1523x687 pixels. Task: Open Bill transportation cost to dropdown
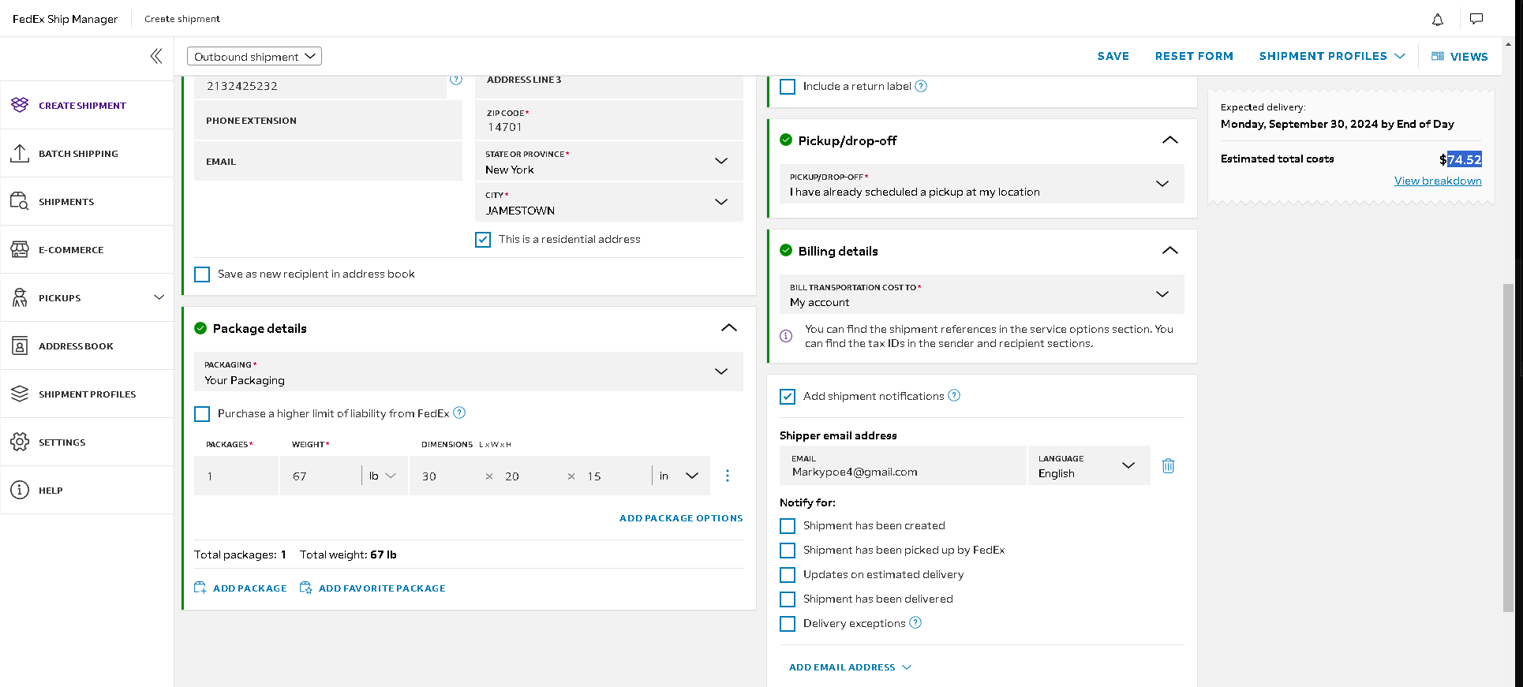(x=982, y=294)
